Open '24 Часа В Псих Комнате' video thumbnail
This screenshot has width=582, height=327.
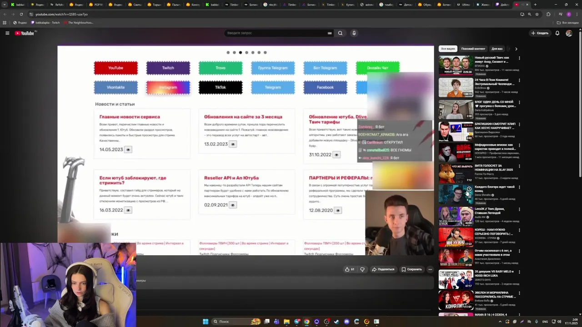tap(456, 87)
